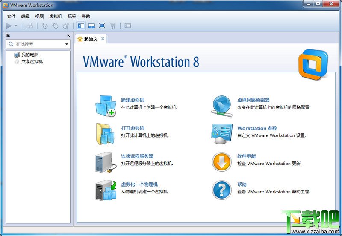Screen dimensions: 342x236
Task: Click text 改变在此计算机上的虚拟机的网络配置
Action: pyautogui.click(x=273, y=107)
